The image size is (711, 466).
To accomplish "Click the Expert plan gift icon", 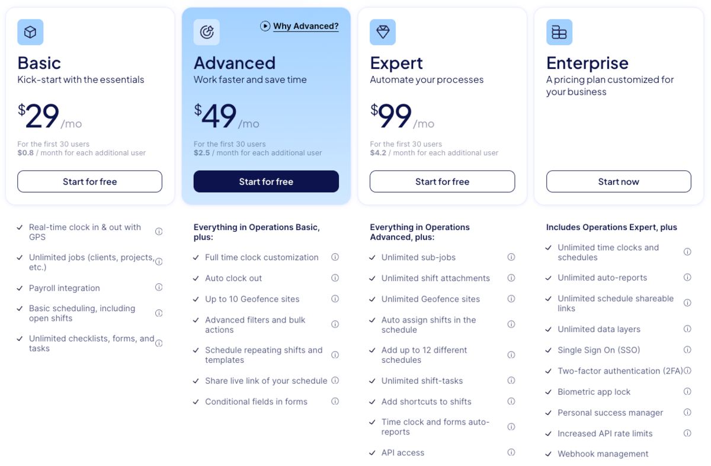I will [x=382, y=32].
